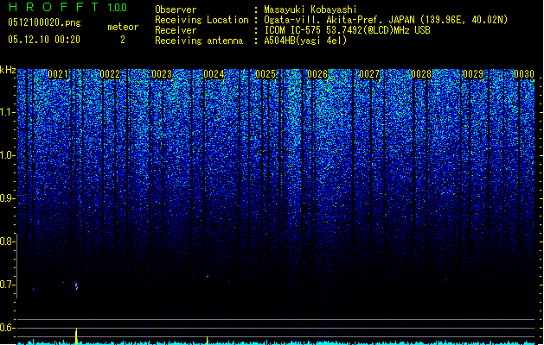This screenshot has height=345, width=544.
Task: Click the 0028 time marker
Action: [x=421, y=74]
